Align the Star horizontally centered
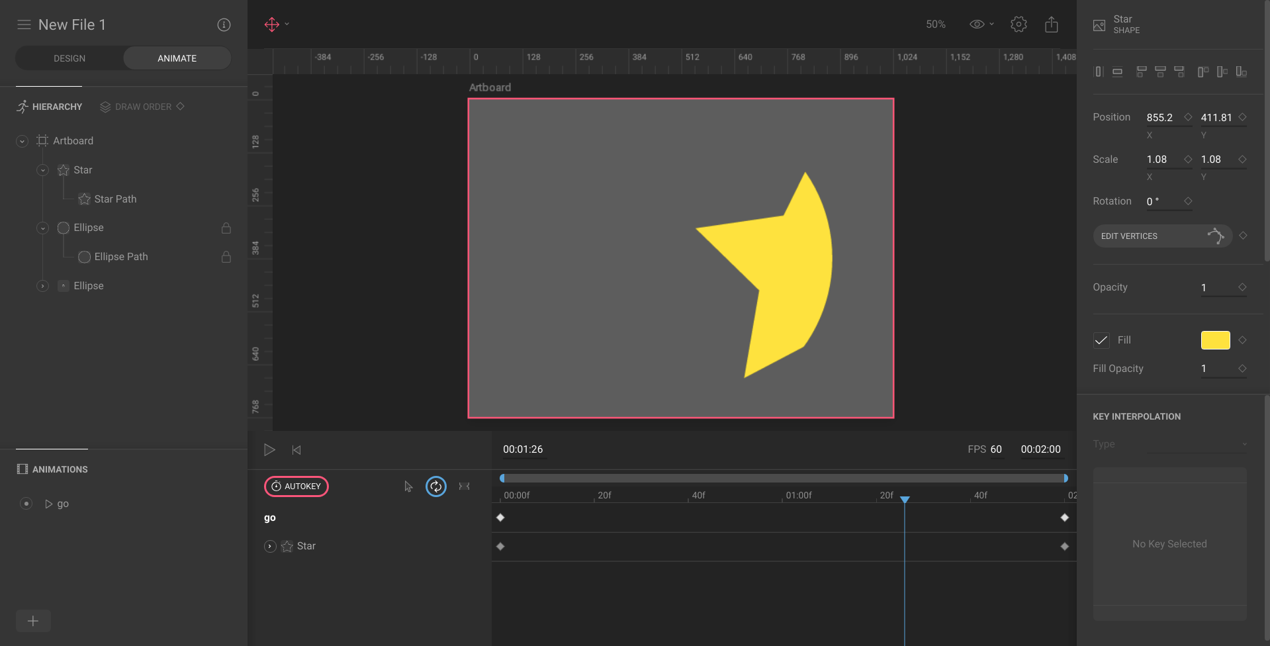The height and width of the screenshot is (646, 1270). coord(1099,71)
